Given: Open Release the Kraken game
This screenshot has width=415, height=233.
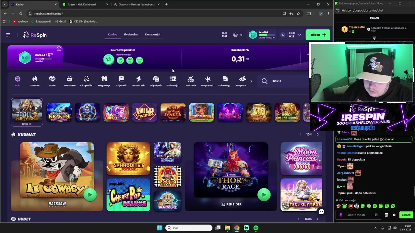Looking at the screenshot, I should 59,112.
